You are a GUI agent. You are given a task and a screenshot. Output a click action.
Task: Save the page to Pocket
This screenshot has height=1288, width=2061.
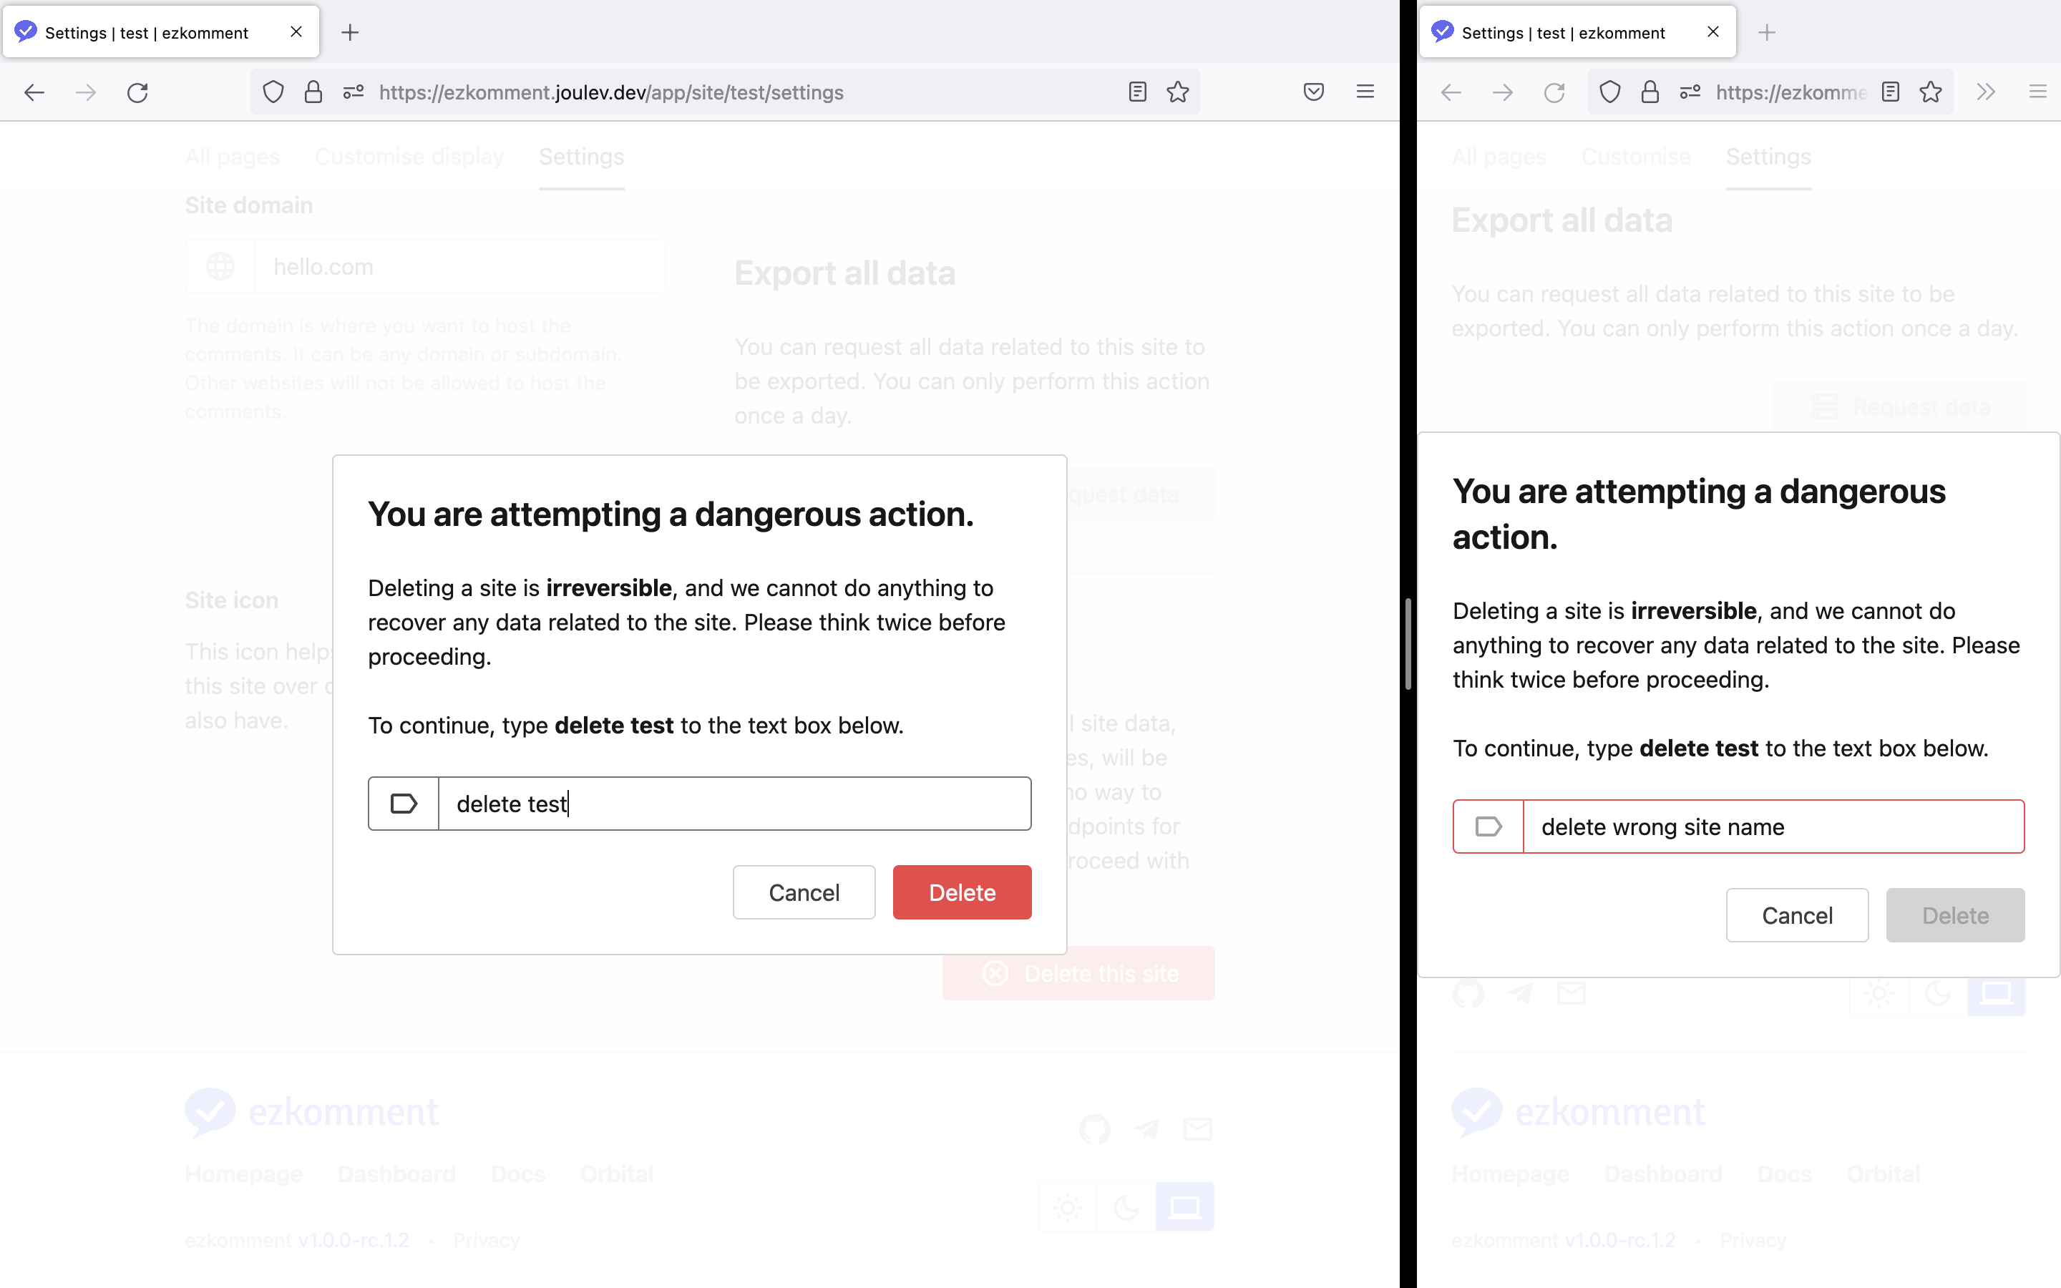coord(1314,92)
